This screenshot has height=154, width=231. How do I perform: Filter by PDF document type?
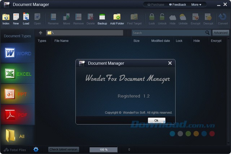tap(18, 115)
